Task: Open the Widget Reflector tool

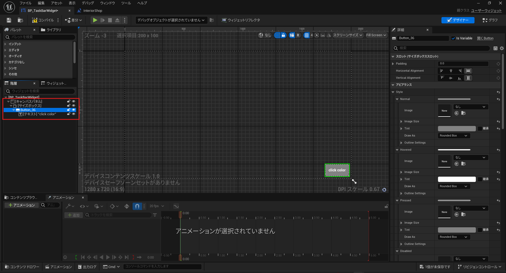Action: [241, 20]
